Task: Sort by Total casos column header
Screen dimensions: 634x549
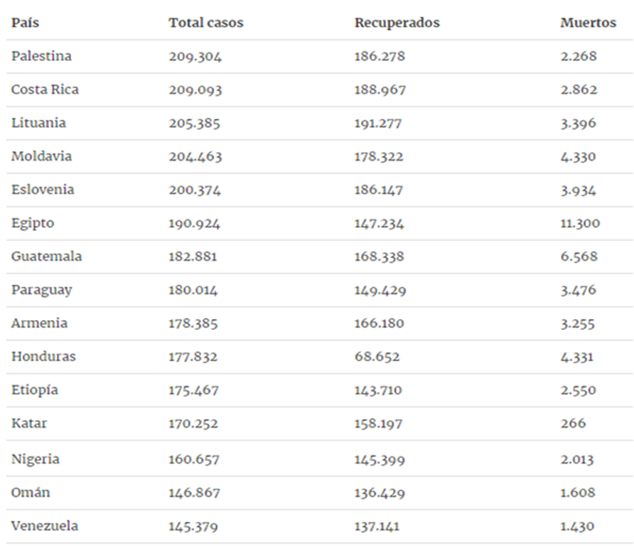Action: 206,23
